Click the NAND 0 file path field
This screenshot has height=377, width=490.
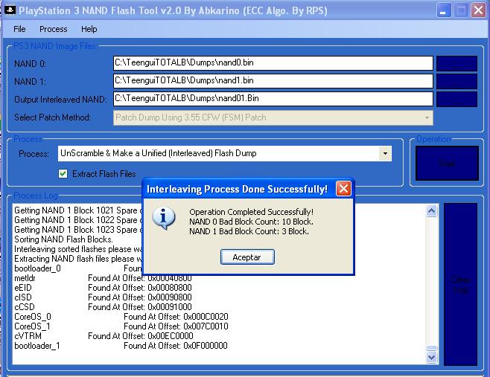click(273, 63)
